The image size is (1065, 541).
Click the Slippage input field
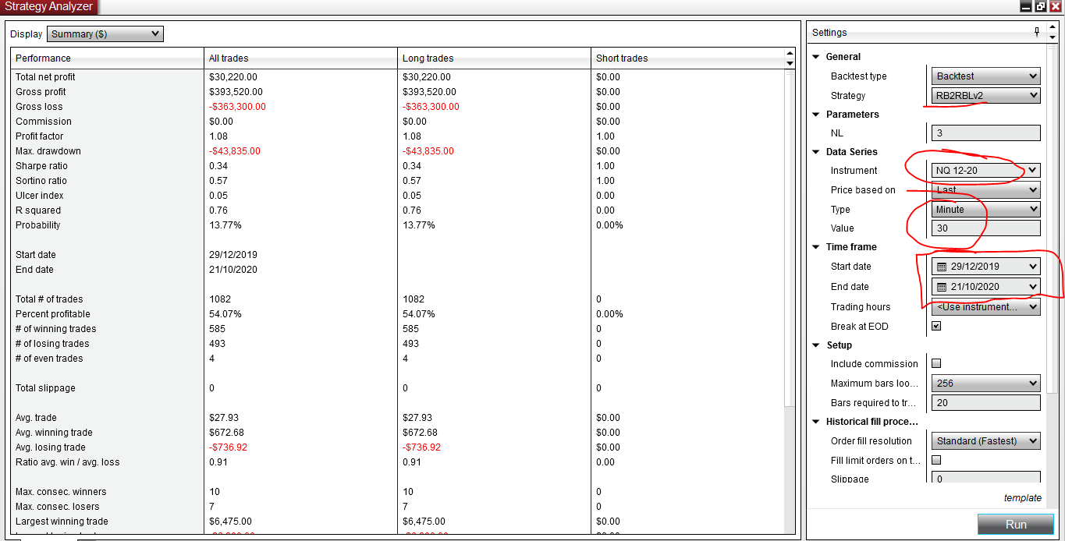click(x=986, y=478)
